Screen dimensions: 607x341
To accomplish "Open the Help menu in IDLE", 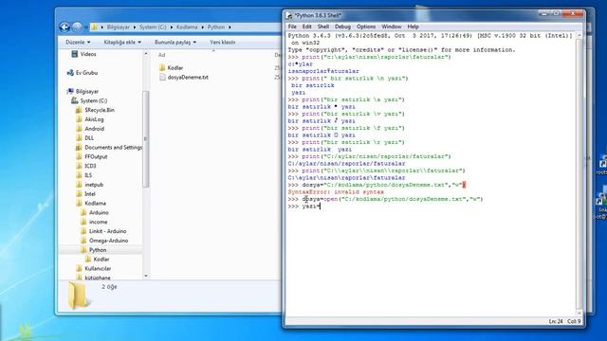I will 414,27.
